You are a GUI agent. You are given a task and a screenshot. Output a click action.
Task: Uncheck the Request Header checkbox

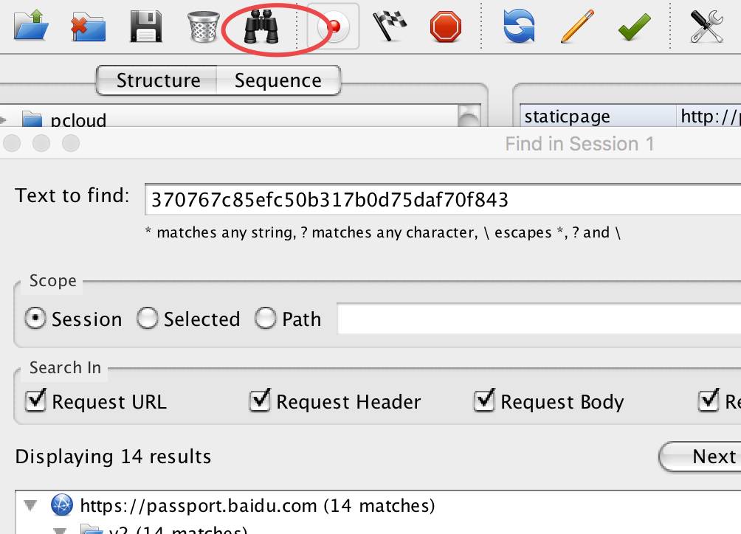point(260,401)
